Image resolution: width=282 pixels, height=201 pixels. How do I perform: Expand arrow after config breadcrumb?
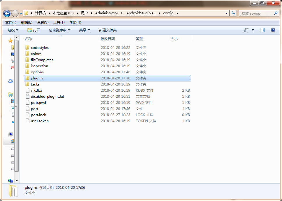coord(177,13)
